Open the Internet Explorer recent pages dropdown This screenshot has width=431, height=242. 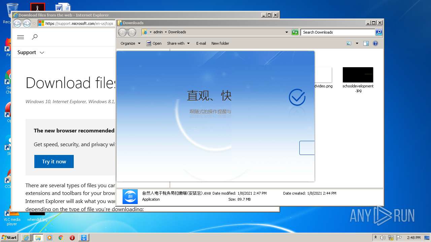coord(34,24)
